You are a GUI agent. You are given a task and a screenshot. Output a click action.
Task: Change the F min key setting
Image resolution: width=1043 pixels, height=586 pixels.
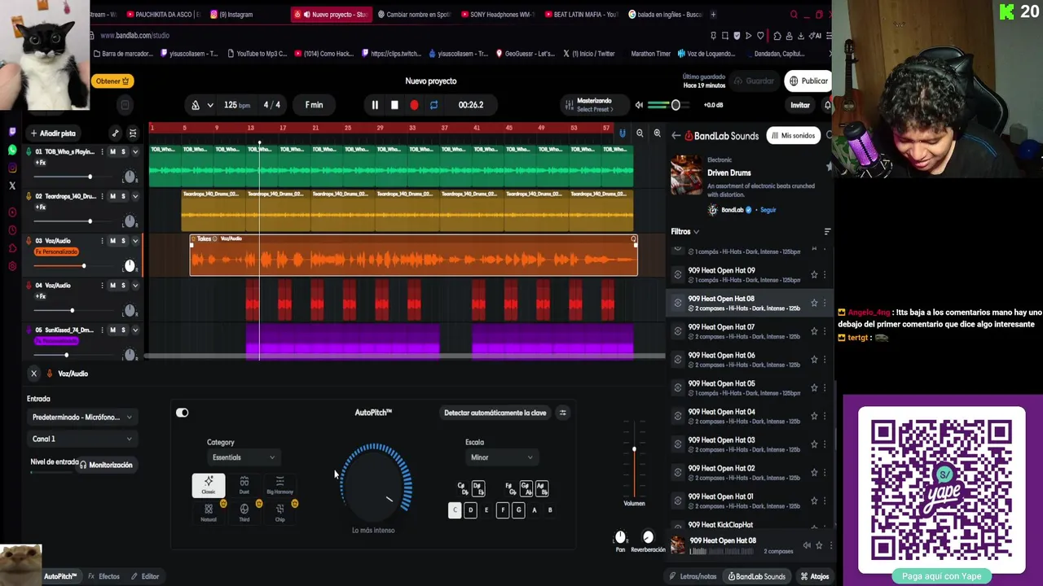click(314, 105)
